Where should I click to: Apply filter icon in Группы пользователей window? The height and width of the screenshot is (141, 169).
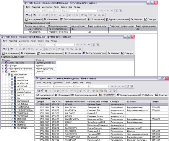[94, 45]
